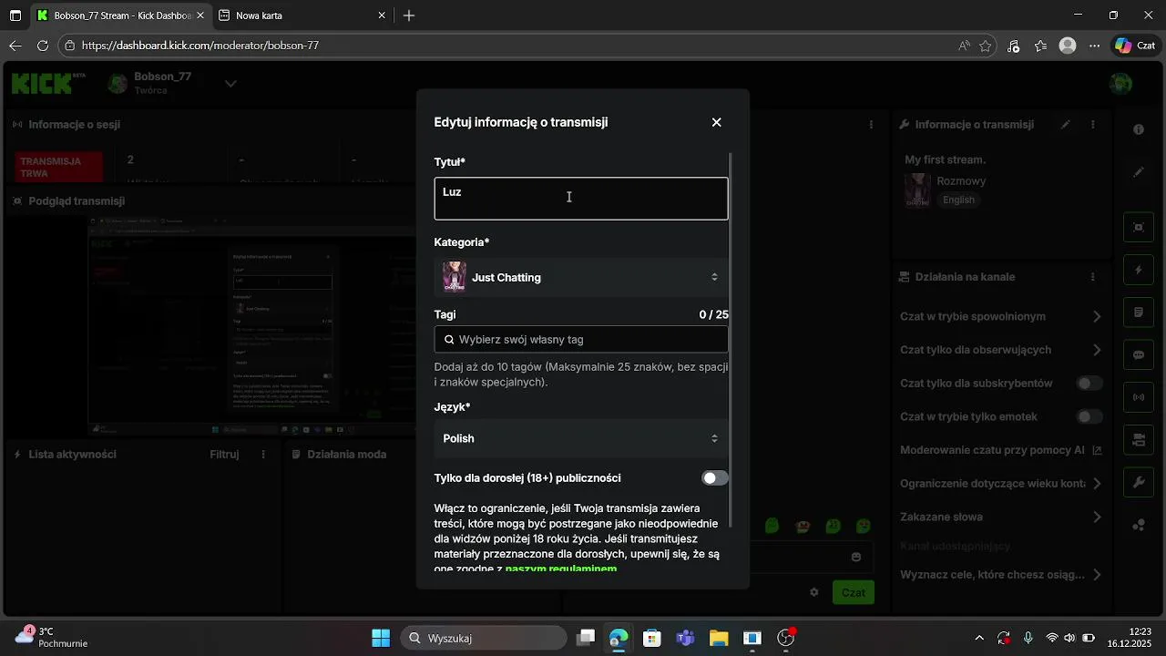Open the naszym regulaminem link

[561, 569]
